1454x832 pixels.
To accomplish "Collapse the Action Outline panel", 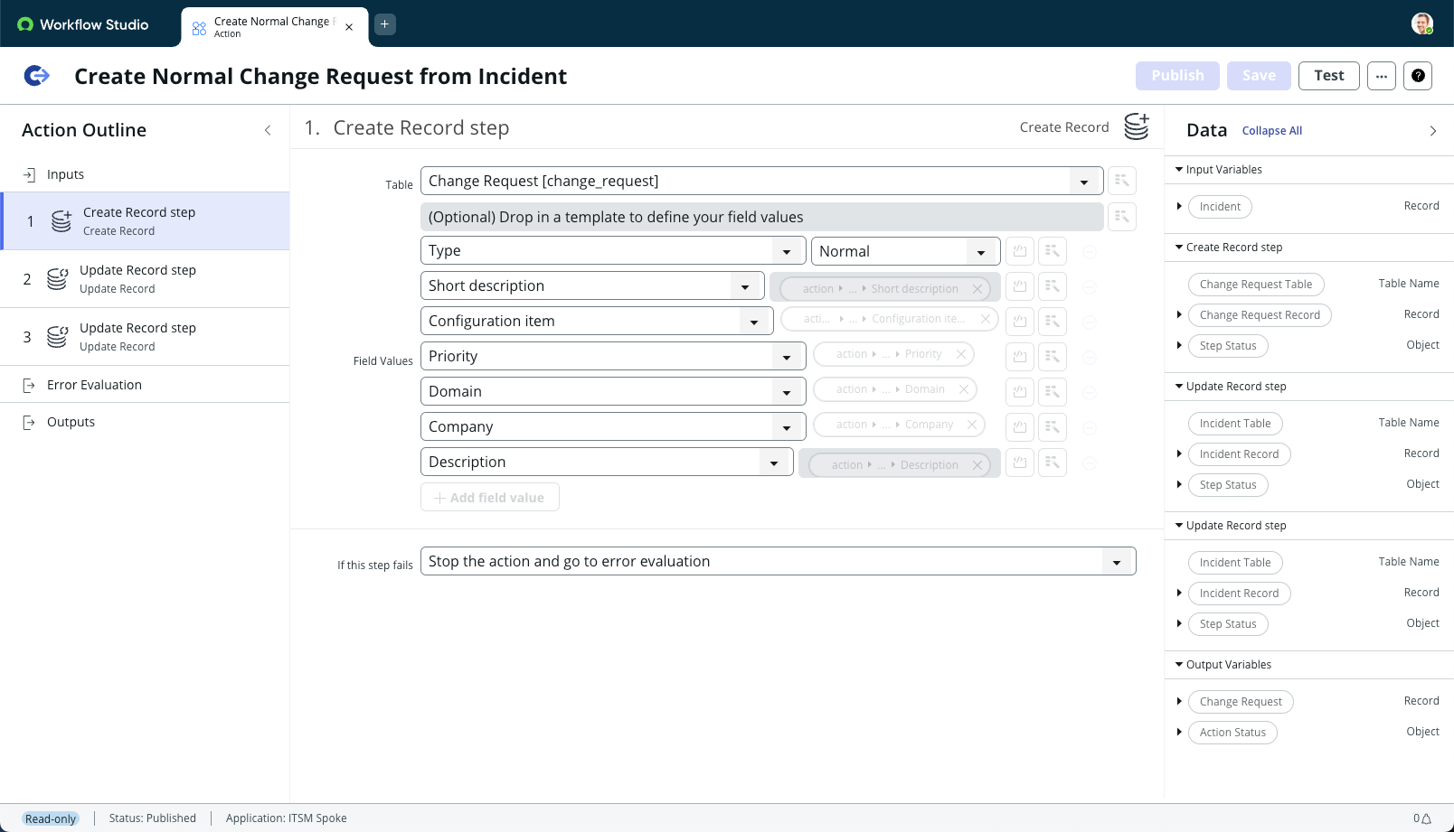I will pyautogui.click(x=268, y=130).
